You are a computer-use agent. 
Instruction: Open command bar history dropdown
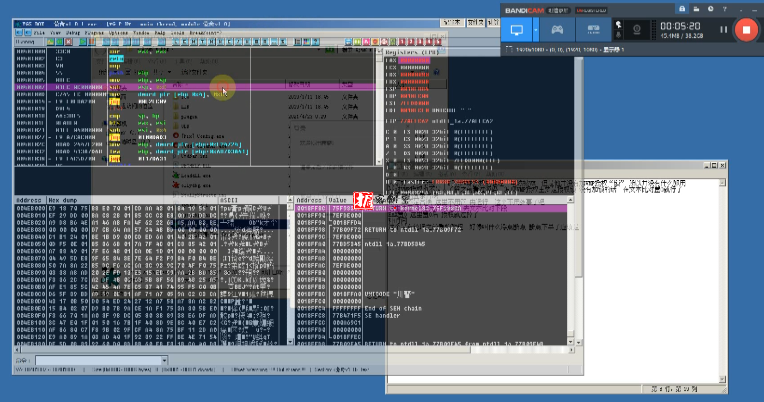(x=164, y=361)
